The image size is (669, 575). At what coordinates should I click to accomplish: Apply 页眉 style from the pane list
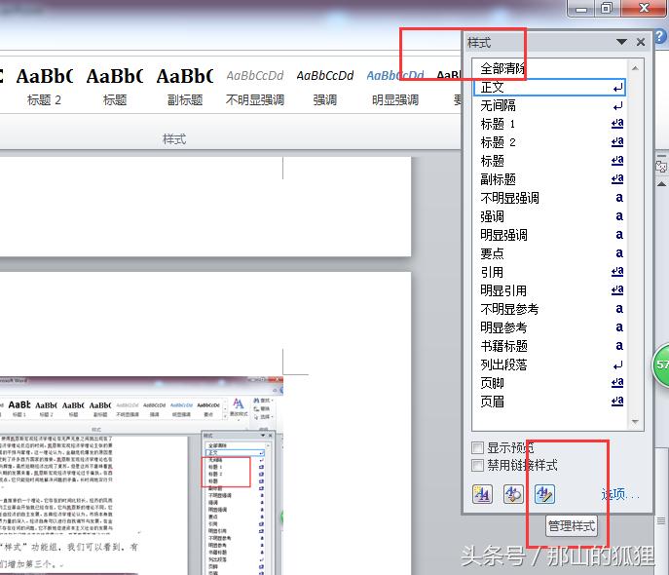click(x=549, y=402)
